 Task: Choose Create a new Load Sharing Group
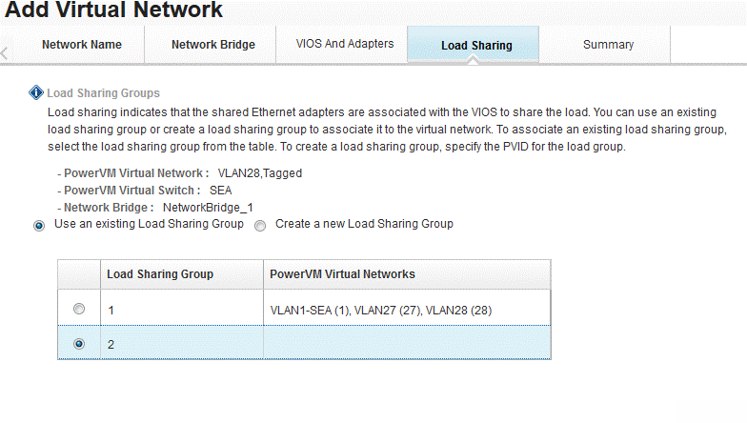[260, 226]
